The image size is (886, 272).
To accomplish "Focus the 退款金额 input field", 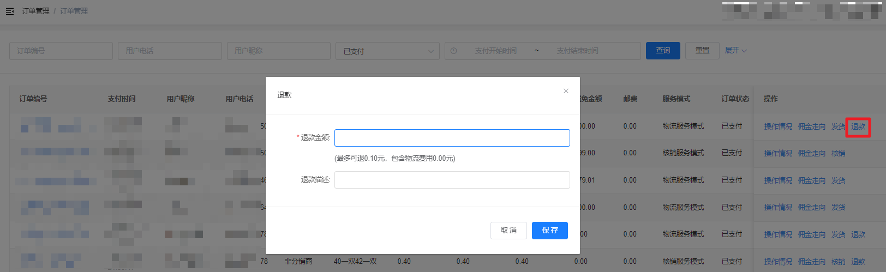I will [452, 138].
